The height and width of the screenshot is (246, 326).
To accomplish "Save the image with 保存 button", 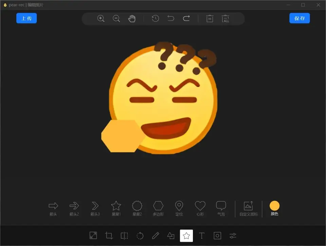I will [300, 18].
